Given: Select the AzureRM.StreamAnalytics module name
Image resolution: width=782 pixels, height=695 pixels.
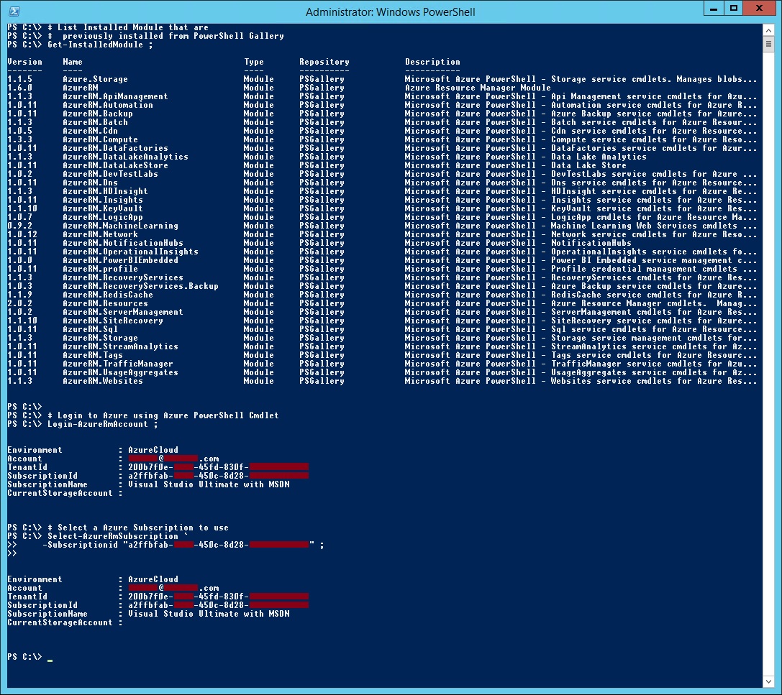Looking at the screenshot, I should point(120,346).
